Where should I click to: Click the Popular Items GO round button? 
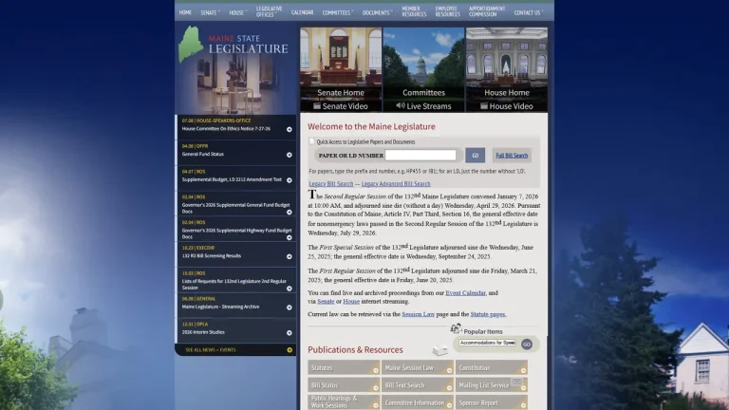pyautogui.click(x=527, y=344)
